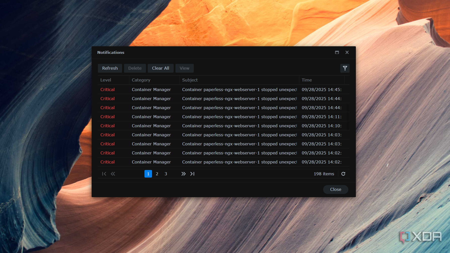The width and height of the screenshot is (450, 253).
Task: Select notification timestamped 09/28/2025 14:45
Action: tap(223, 90)
